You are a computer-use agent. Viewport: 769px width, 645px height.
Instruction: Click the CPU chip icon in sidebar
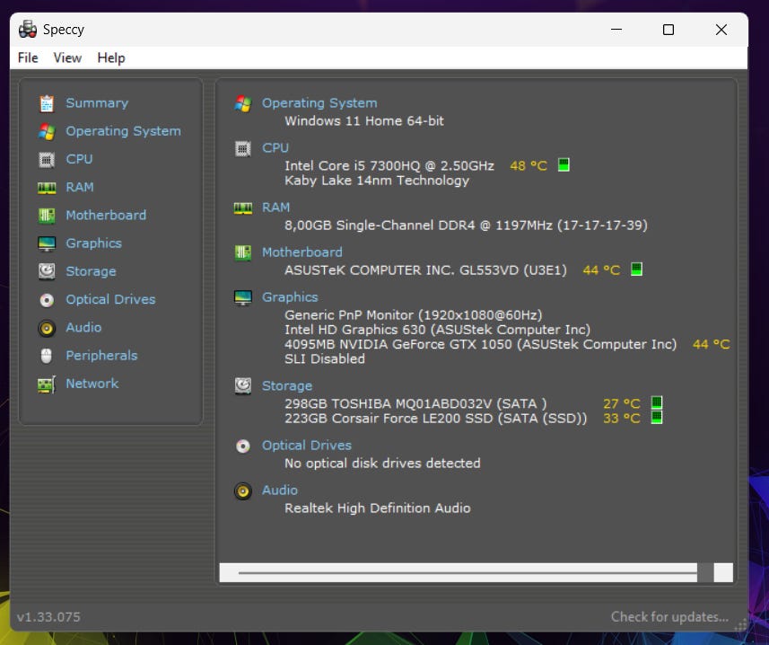tap(47, 160)
